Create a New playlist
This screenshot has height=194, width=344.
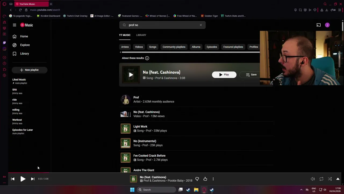pos(30,70)
